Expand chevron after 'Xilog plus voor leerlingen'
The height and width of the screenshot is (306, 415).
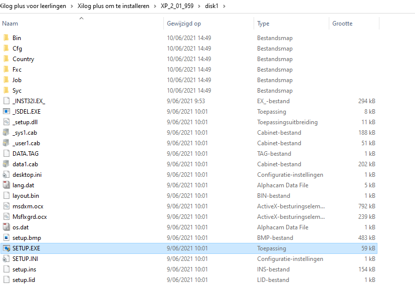[72, 6]
